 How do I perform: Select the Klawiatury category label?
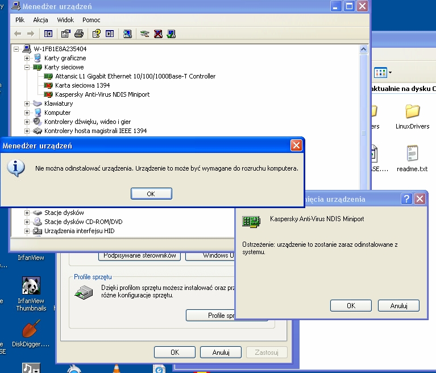(59, 103)
